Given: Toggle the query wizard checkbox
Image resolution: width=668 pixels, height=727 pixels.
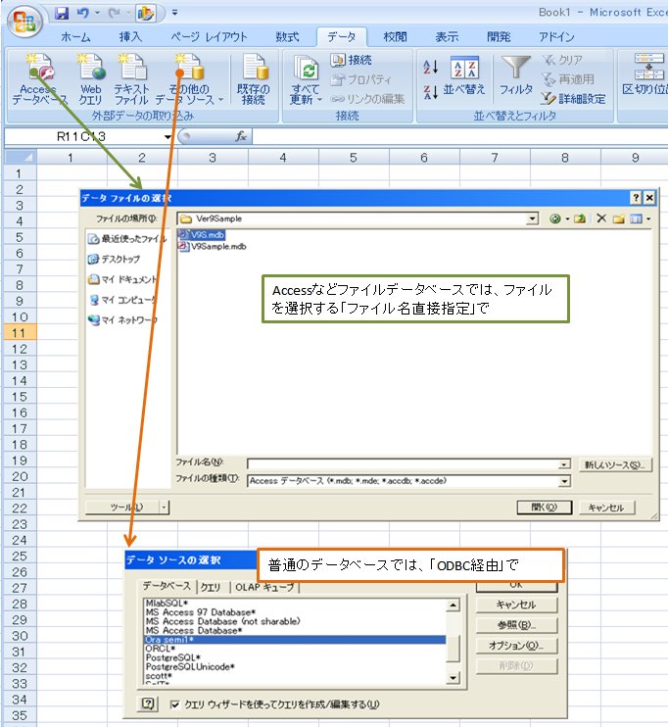Looking at the screenshot, I should [174, 704].
